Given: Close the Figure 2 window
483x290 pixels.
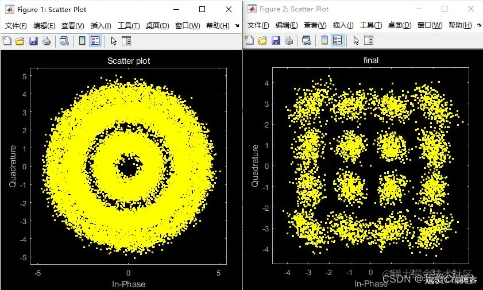Looking at the screenshot, I should coord(471,9).
